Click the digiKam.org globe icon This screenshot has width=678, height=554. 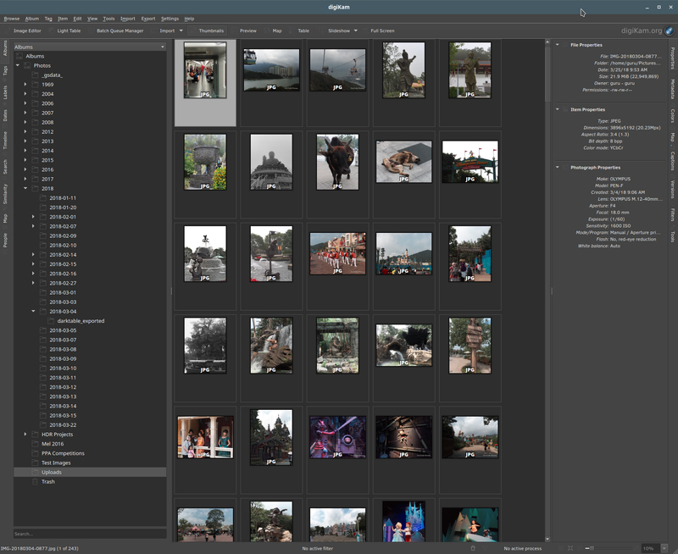[x=669, y=30]
